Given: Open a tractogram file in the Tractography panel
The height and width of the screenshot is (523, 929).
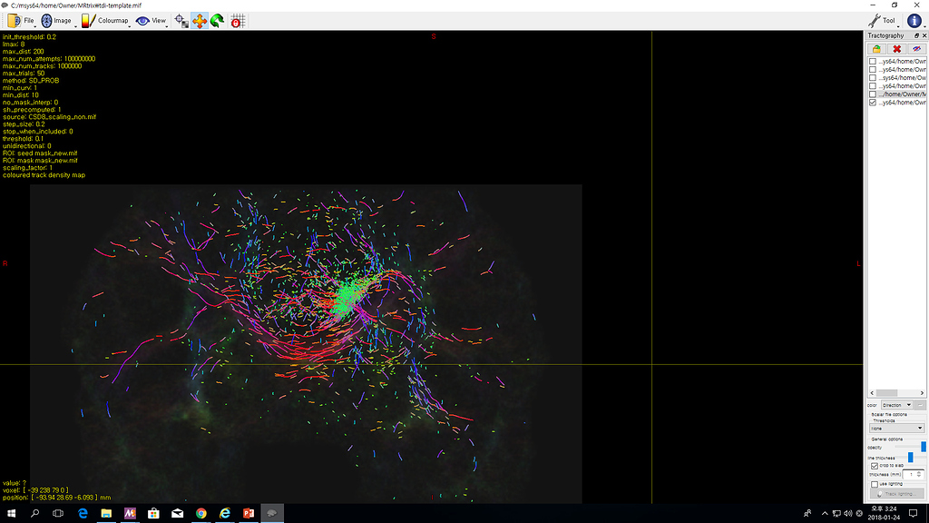Looking at the screenshot, I should 877,47.
